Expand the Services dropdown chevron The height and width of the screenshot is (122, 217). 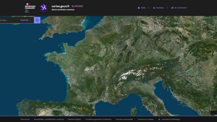click(167, 8)
